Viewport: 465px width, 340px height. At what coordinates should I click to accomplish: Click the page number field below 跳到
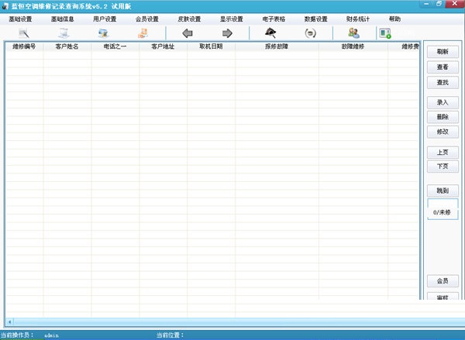click(x=443, y=203)
